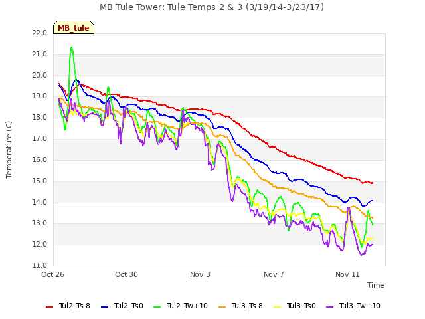The width and height of the screenshot is (425, 319).
Task: Click the Oct 30 x-axis tick label
Action: click(126, 274)
